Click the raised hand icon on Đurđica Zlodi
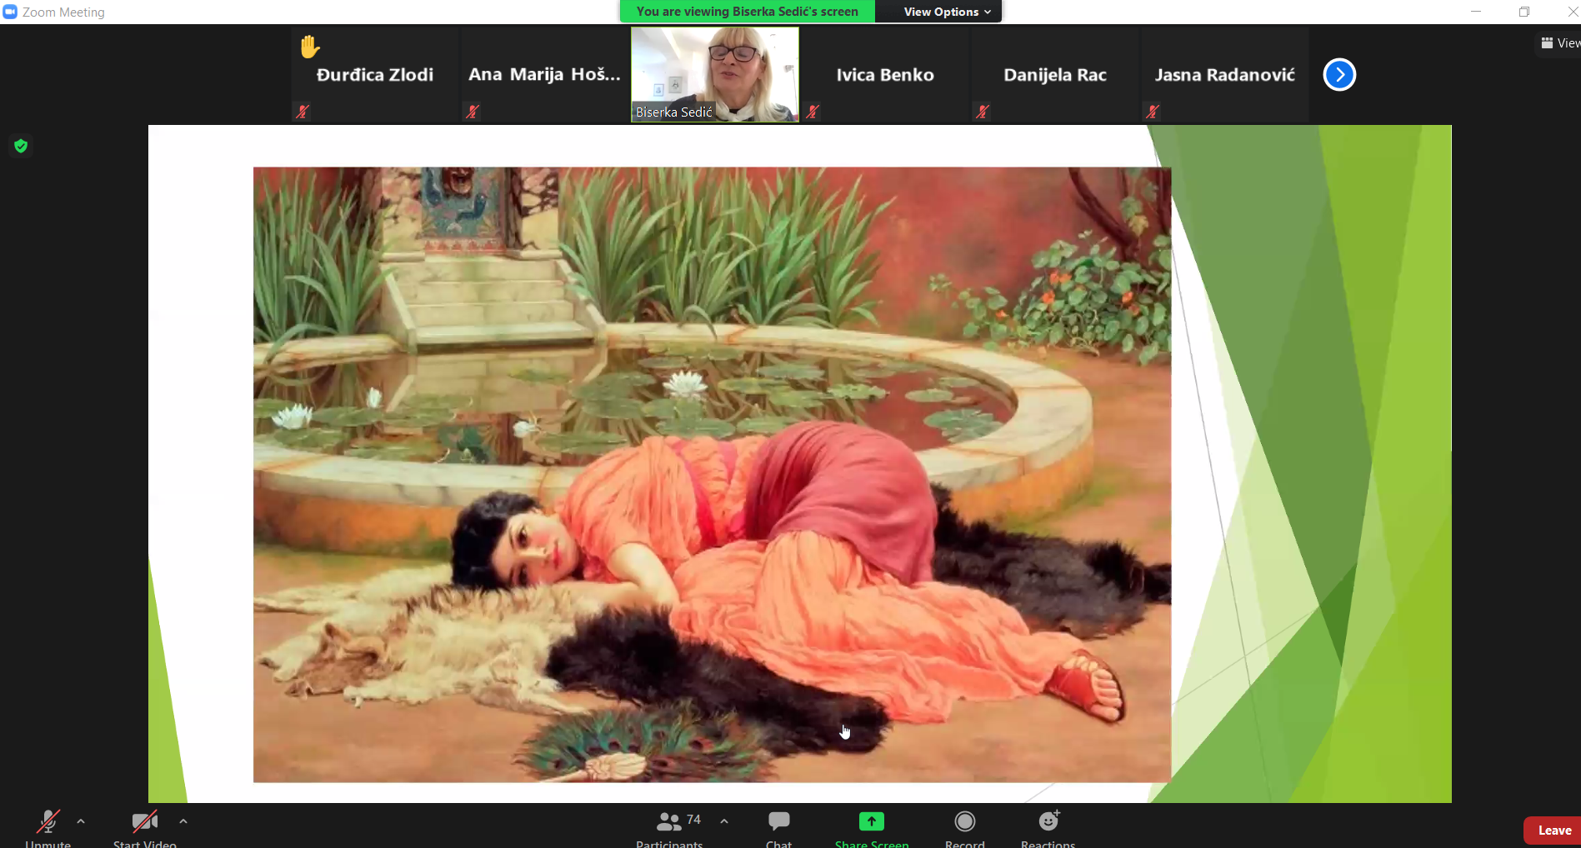 pyautogui.click(x=310, y=47)
